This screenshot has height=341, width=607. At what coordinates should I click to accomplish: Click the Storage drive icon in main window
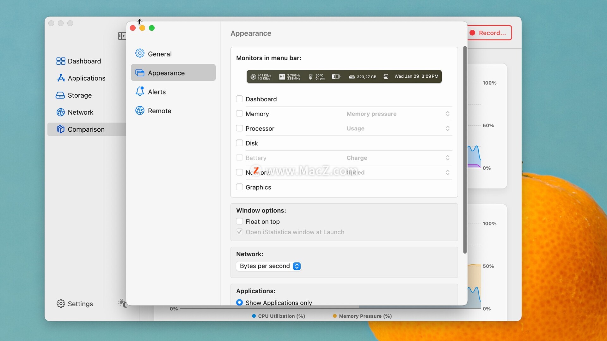click(x=60, y=95)
